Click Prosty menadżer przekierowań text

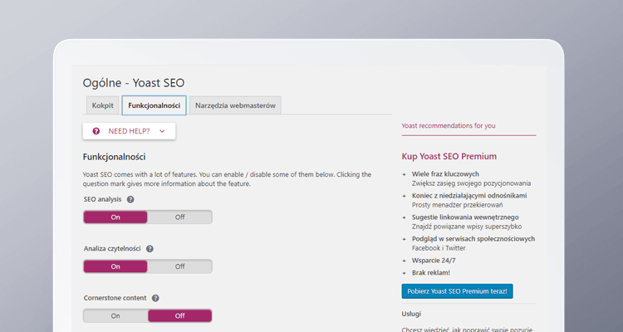[458, 205]
